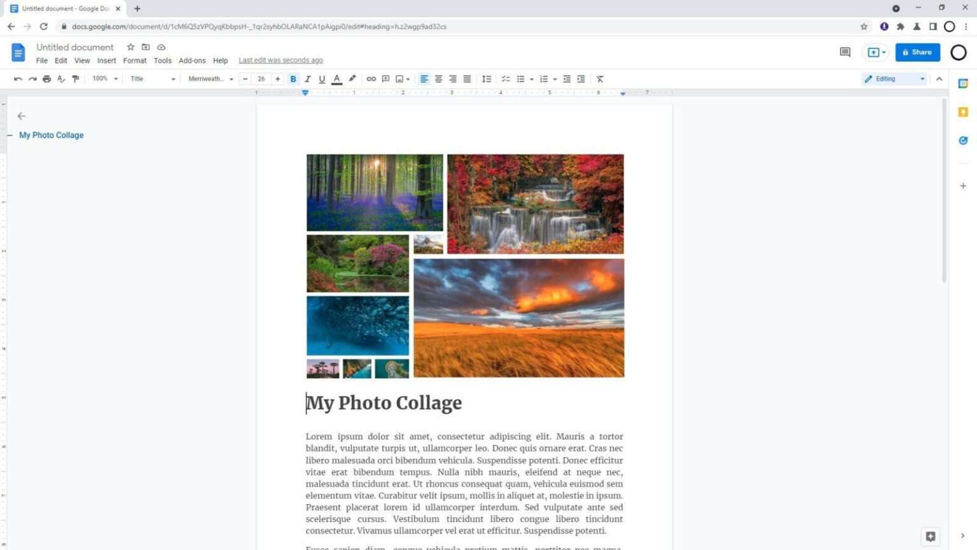The width and height of the screenshot is (977, 550).
Task: Open the Insert menu
Action: pyautogui.click(x=106, y=60)
